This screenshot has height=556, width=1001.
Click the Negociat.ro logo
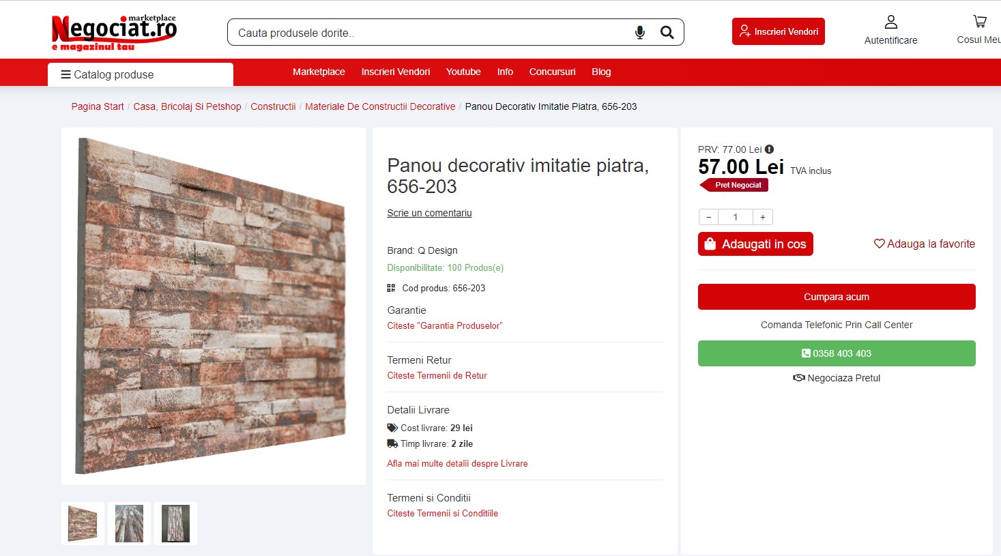coord(114,31)
